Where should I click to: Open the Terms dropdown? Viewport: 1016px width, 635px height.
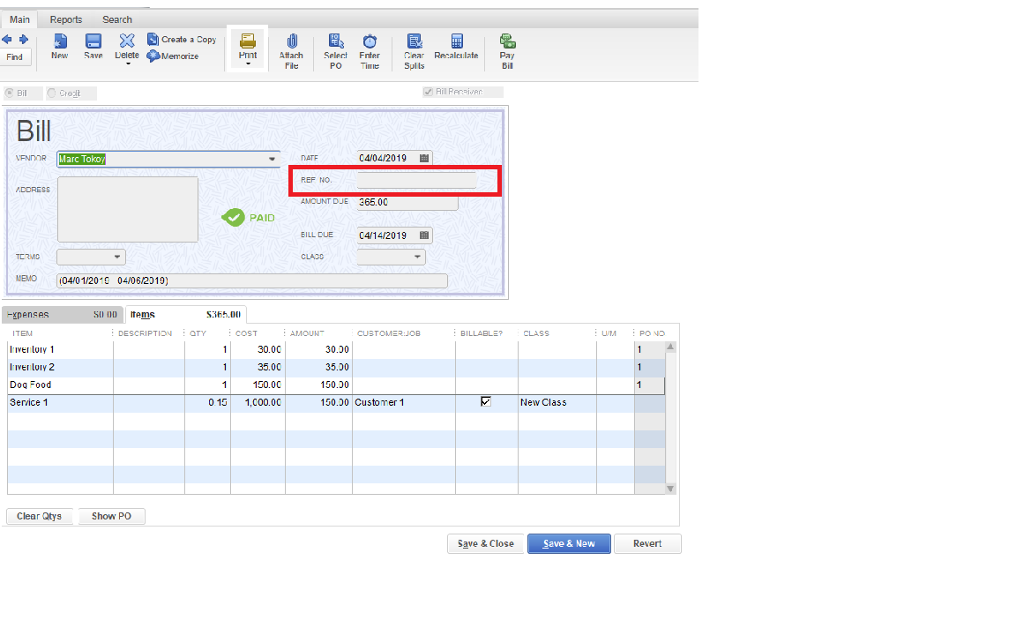(116, 257)
